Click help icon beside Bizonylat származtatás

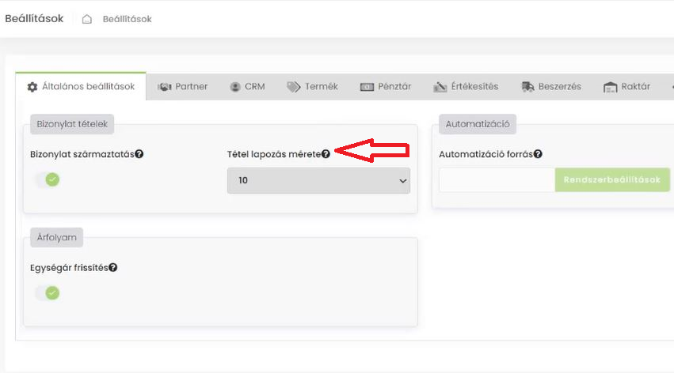139,154
